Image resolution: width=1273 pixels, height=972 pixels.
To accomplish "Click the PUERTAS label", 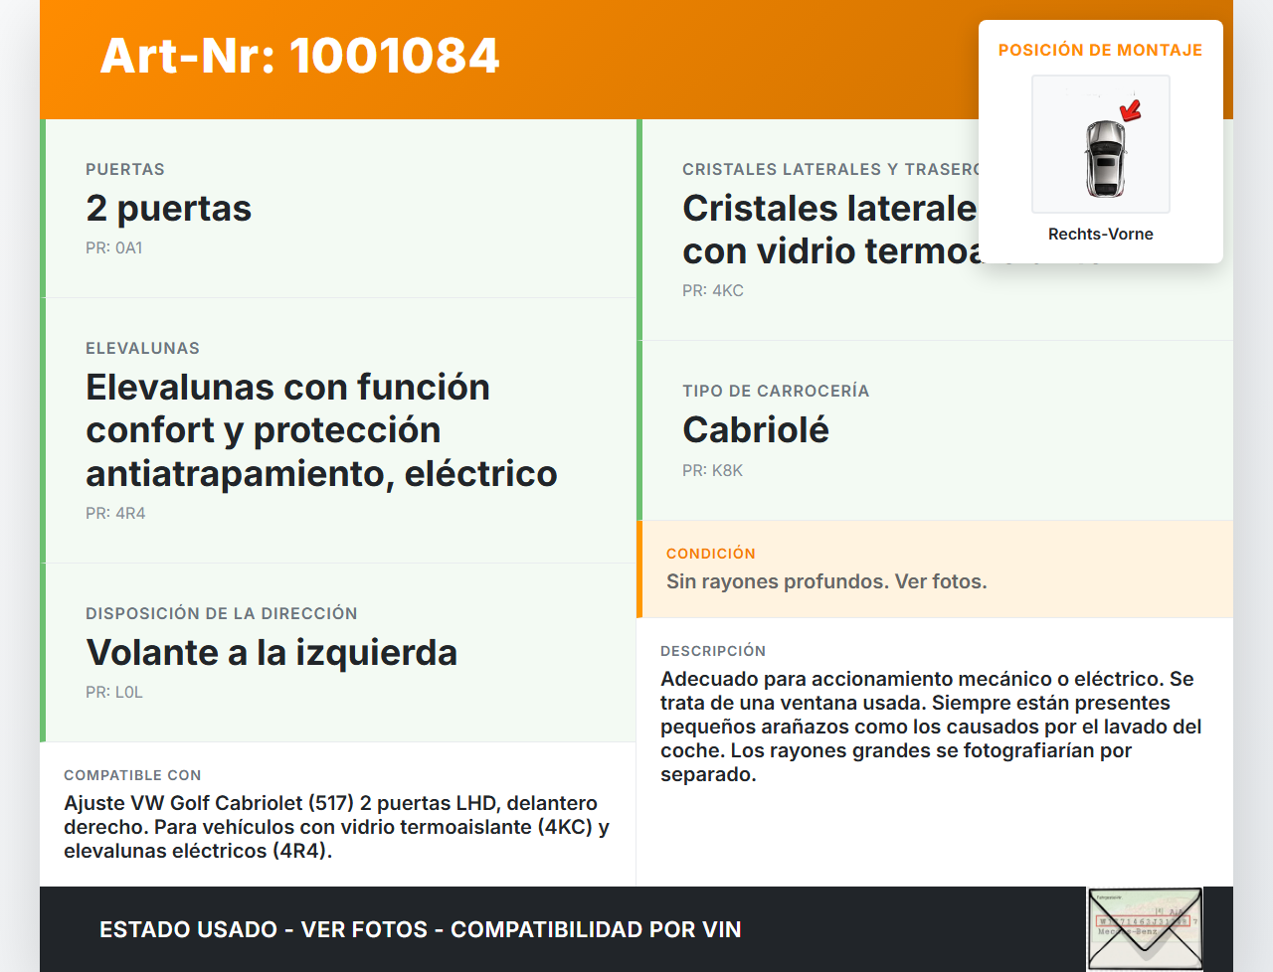I will 125,169.
